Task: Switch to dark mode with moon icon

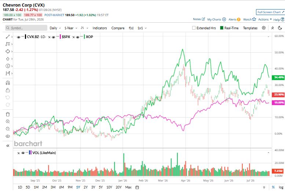Action: pos(280,28)
